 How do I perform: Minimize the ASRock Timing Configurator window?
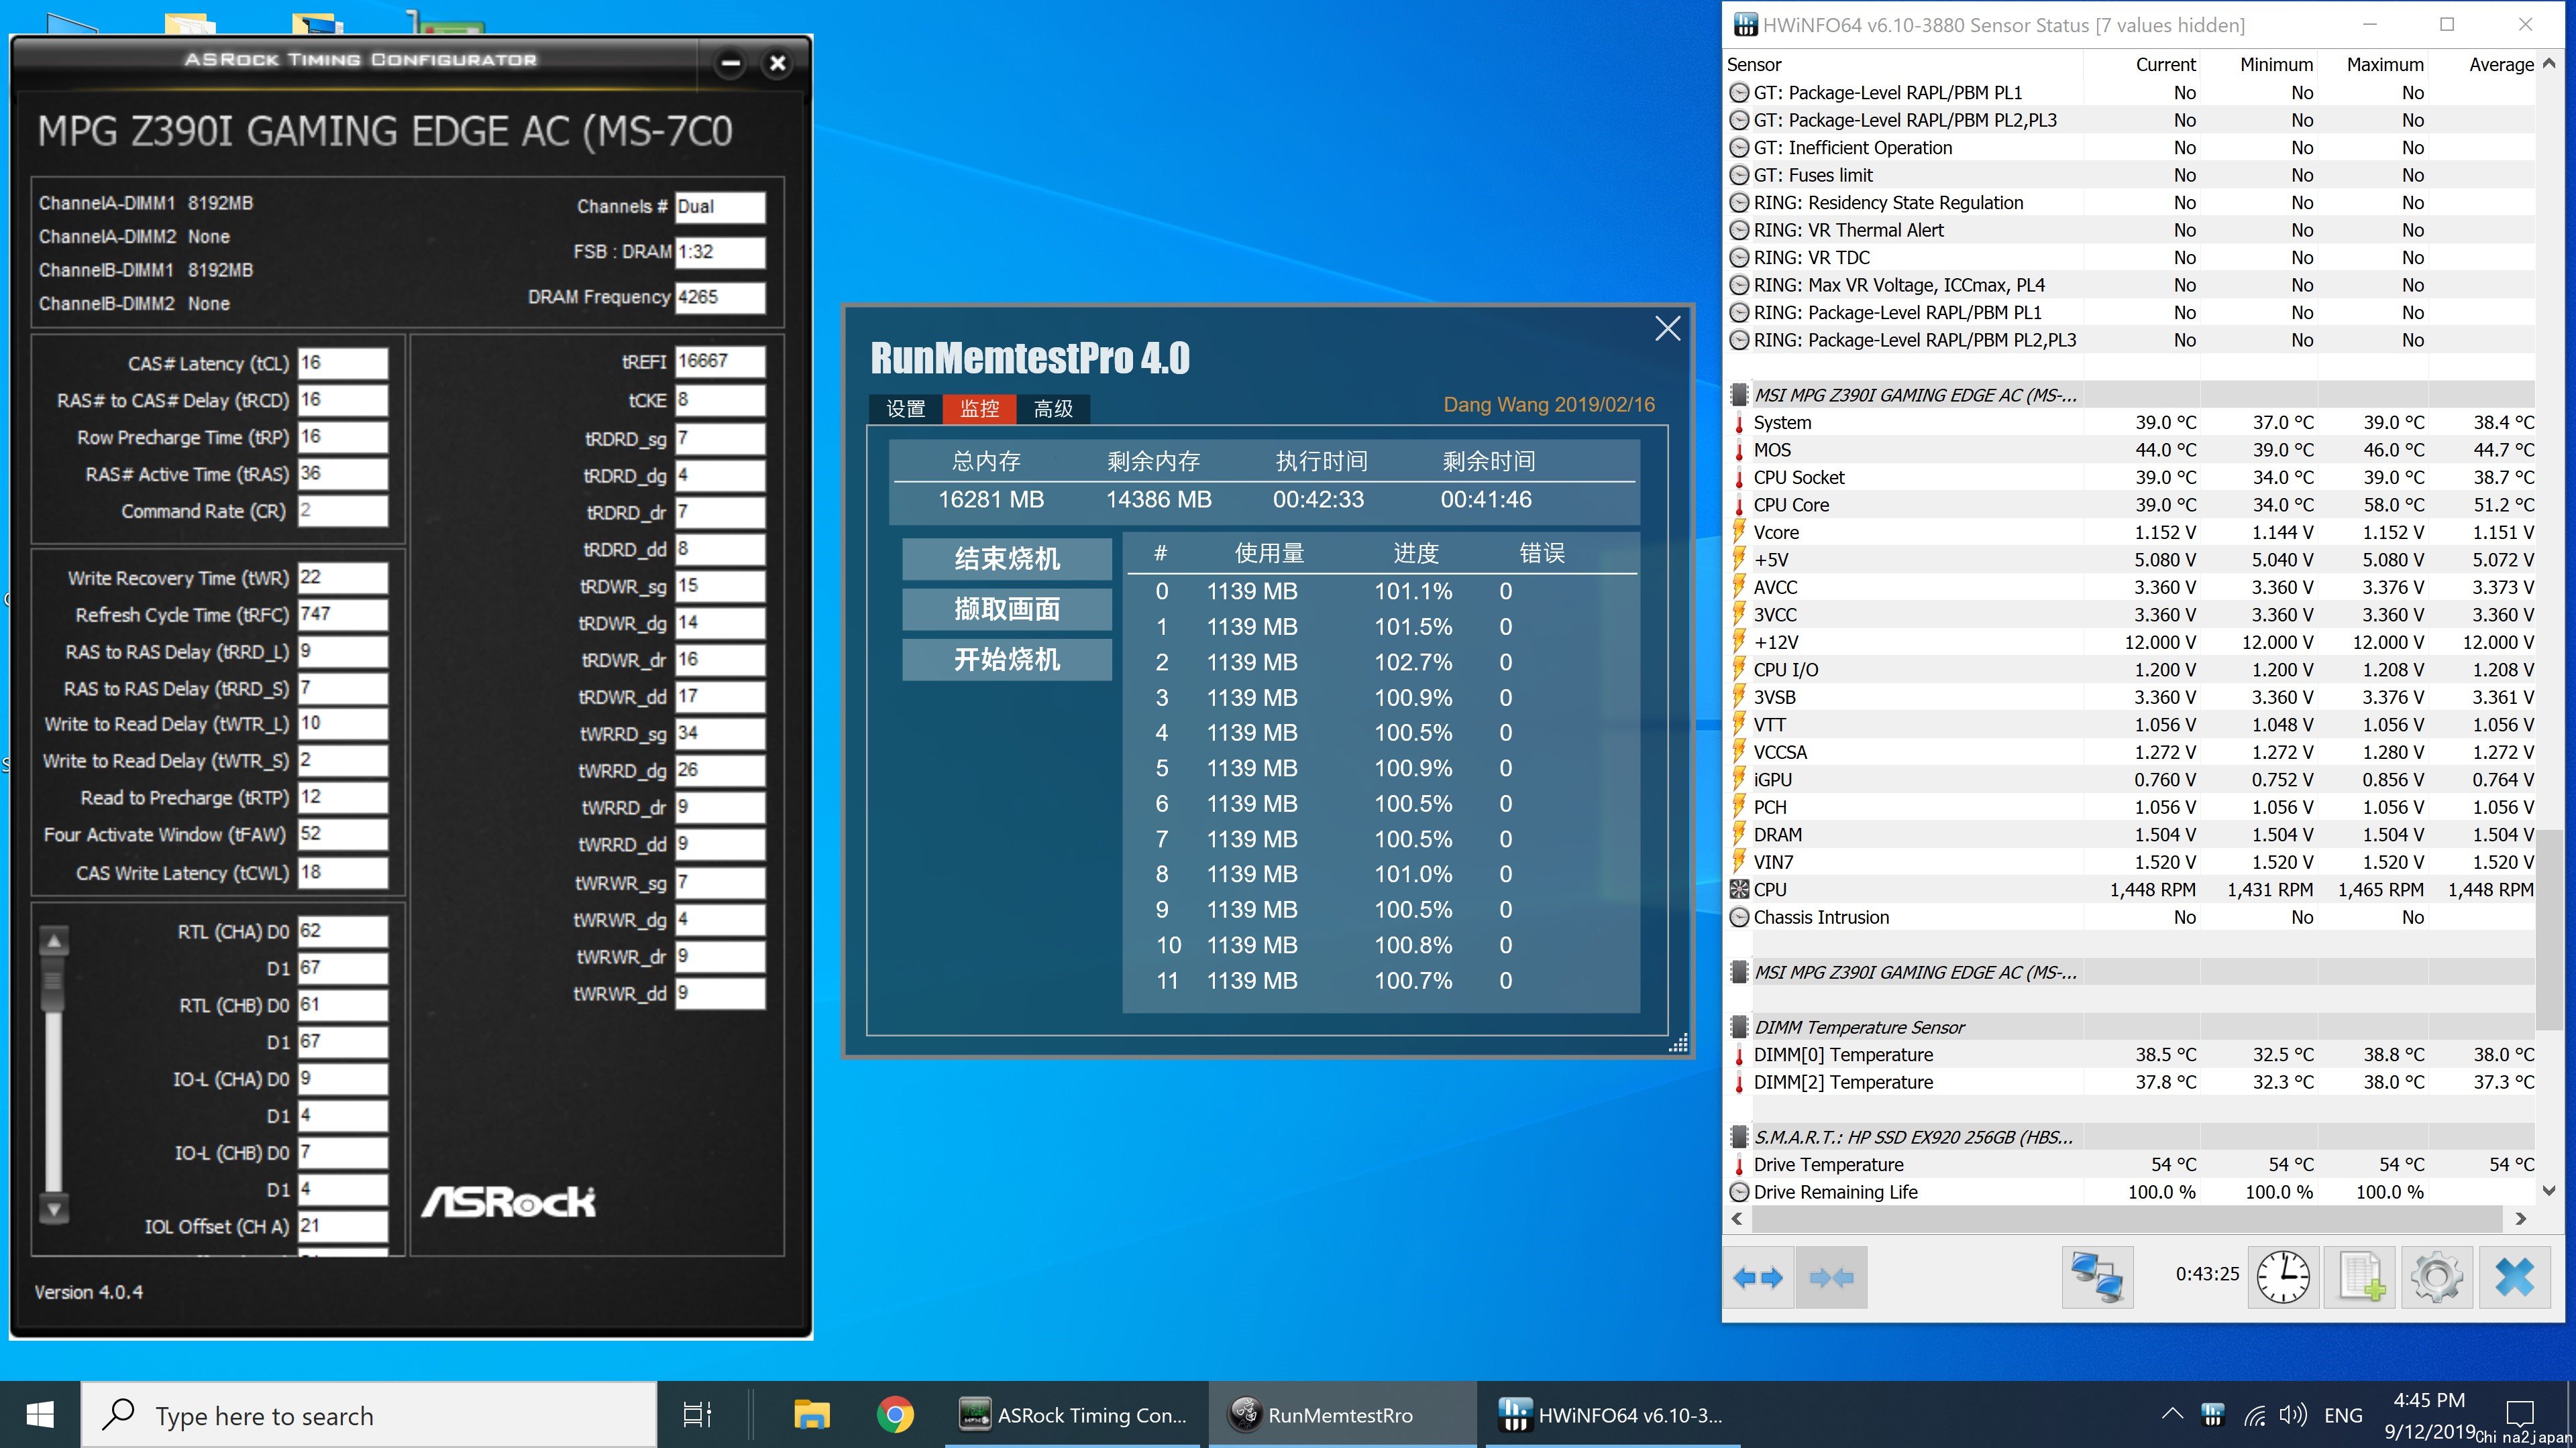(x=731, y=63)
